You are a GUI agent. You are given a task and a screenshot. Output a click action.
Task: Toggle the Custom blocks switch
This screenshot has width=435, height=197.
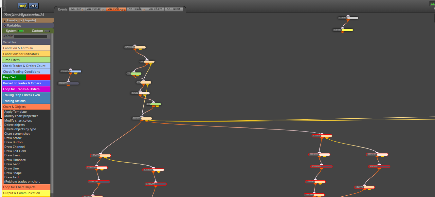[47, 31]
